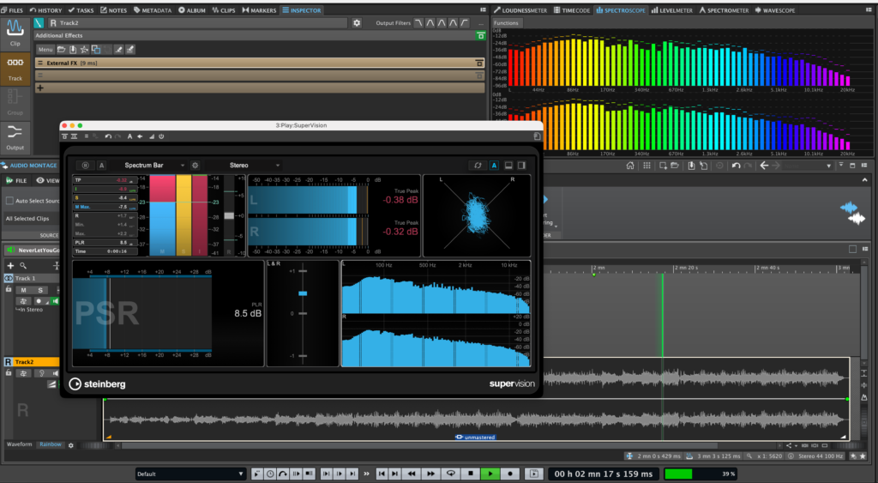This screenshot has width=878, height=483.
Task: Split module horizontally in SuperVision
Action: 508,166
